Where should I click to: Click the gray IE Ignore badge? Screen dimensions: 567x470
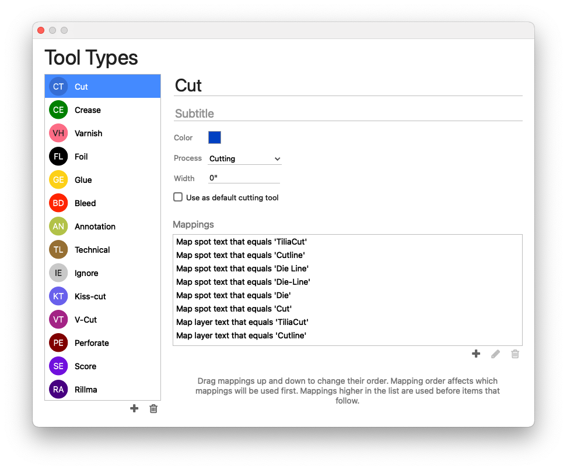(x=58, y=273)
